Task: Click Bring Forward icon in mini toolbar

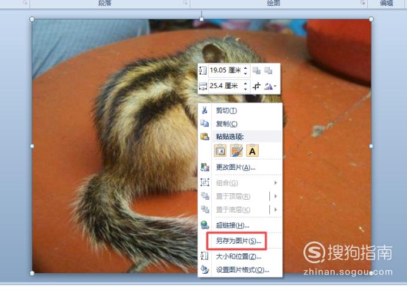Action: click(x=256, y=71)
